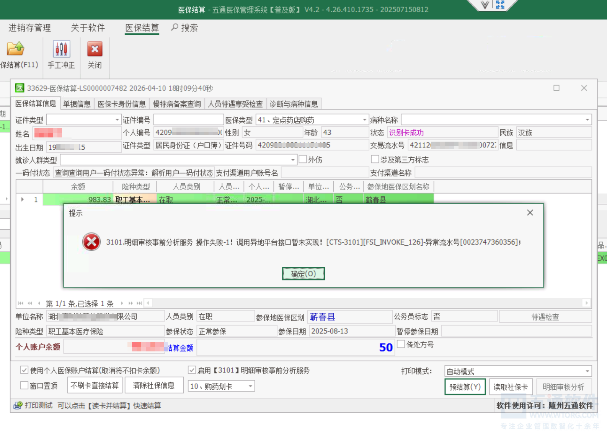Click the 证件编号 input field
This screenshot has height=436, width=607.
pos(189,120)
